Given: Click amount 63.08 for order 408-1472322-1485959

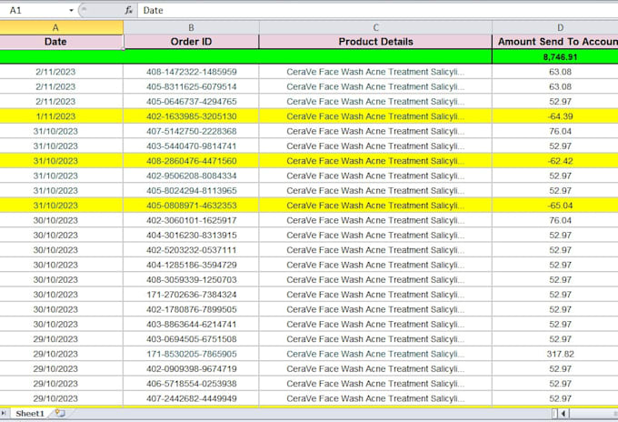Looking at the screenshot, I should point(555,72).
